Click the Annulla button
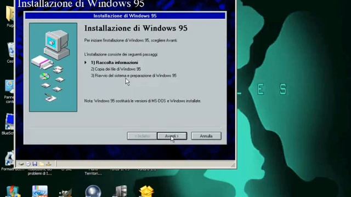The width and height of the screenshot is (351, 197). pos(206,136)
